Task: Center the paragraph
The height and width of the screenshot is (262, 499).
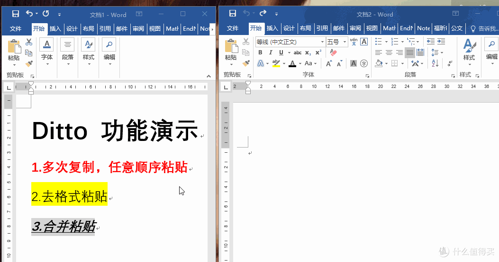Action: tap(389, 52)
